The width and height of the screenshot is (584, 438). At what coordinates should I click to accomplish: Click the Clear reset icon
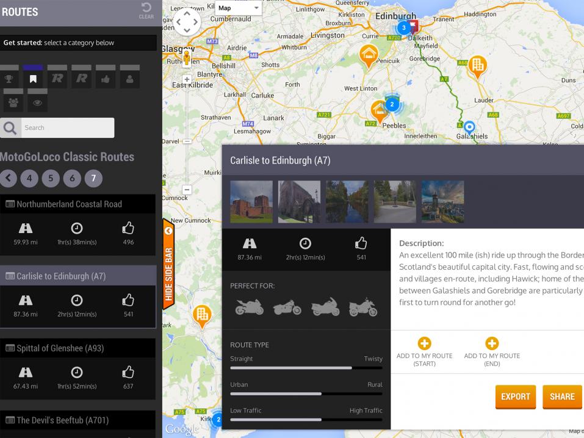146,11
